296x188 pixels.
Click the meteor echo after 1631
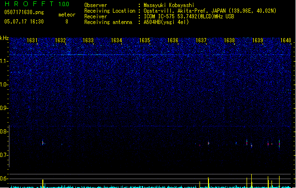click(43, 143)
